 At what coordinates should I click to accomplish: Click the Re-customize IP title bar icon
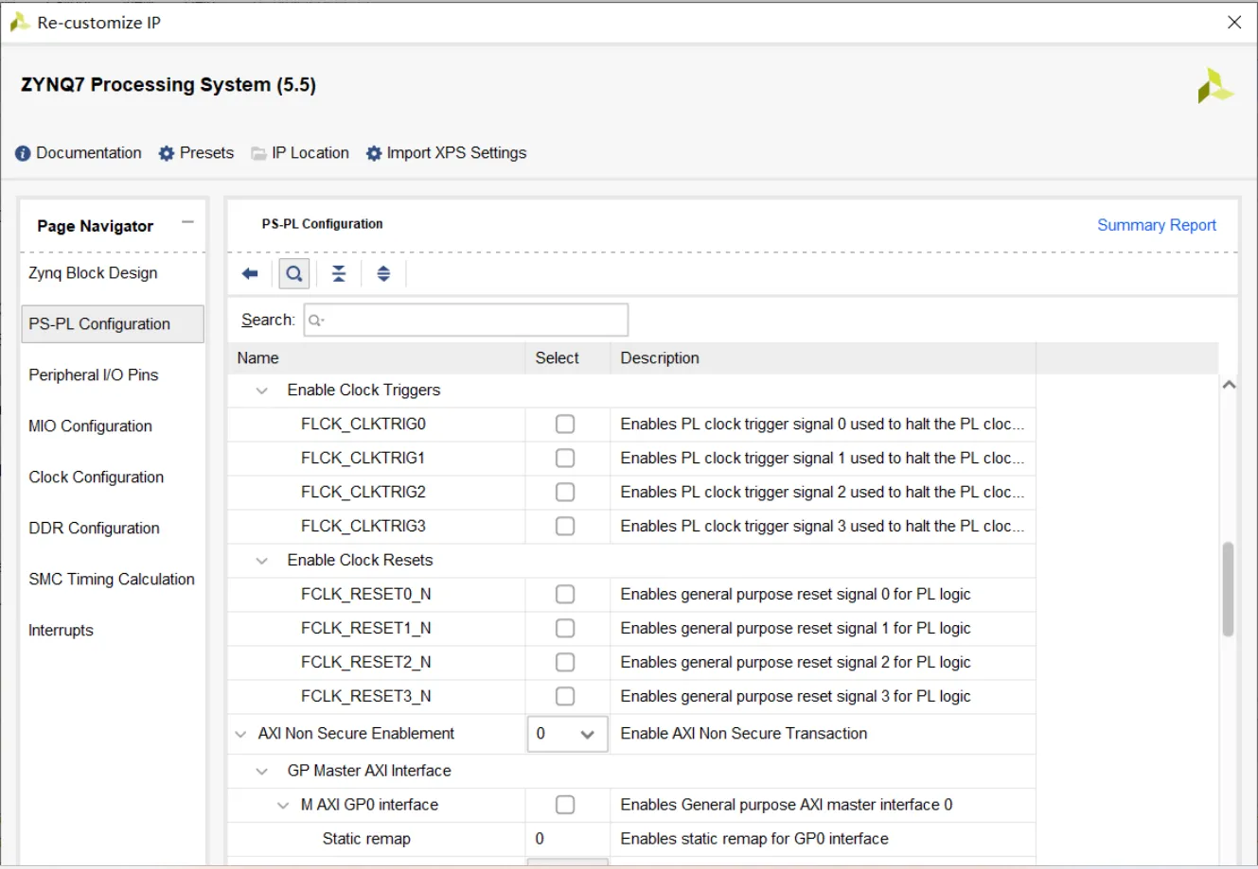20,23
